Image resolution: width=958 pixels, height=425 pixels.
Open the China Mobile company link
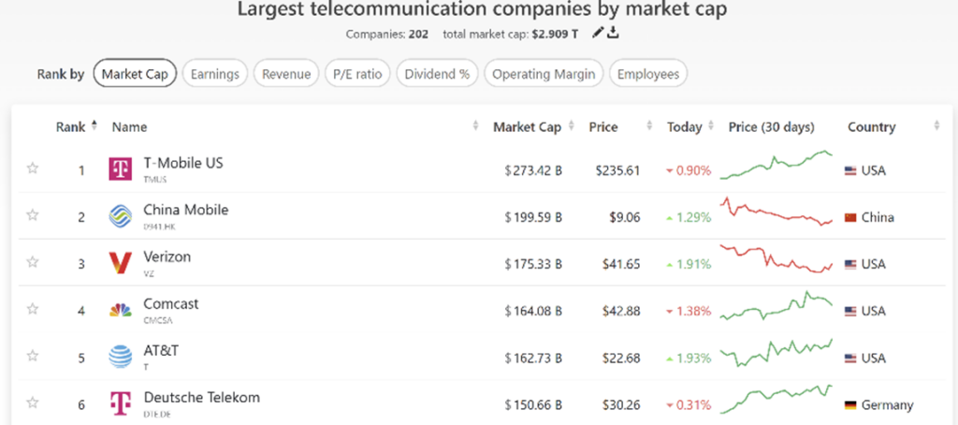tap(185, 210)
